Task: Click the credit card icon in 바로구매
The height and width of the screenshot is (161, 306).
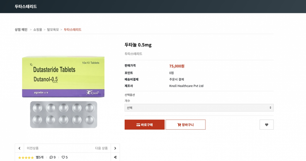Action: [138, 125]
